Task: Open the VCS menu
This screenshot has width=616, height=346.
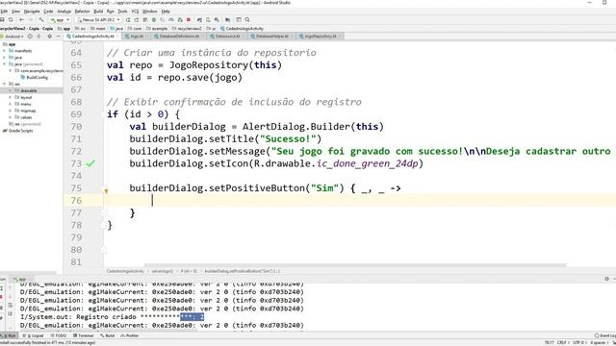Action: 135,12
